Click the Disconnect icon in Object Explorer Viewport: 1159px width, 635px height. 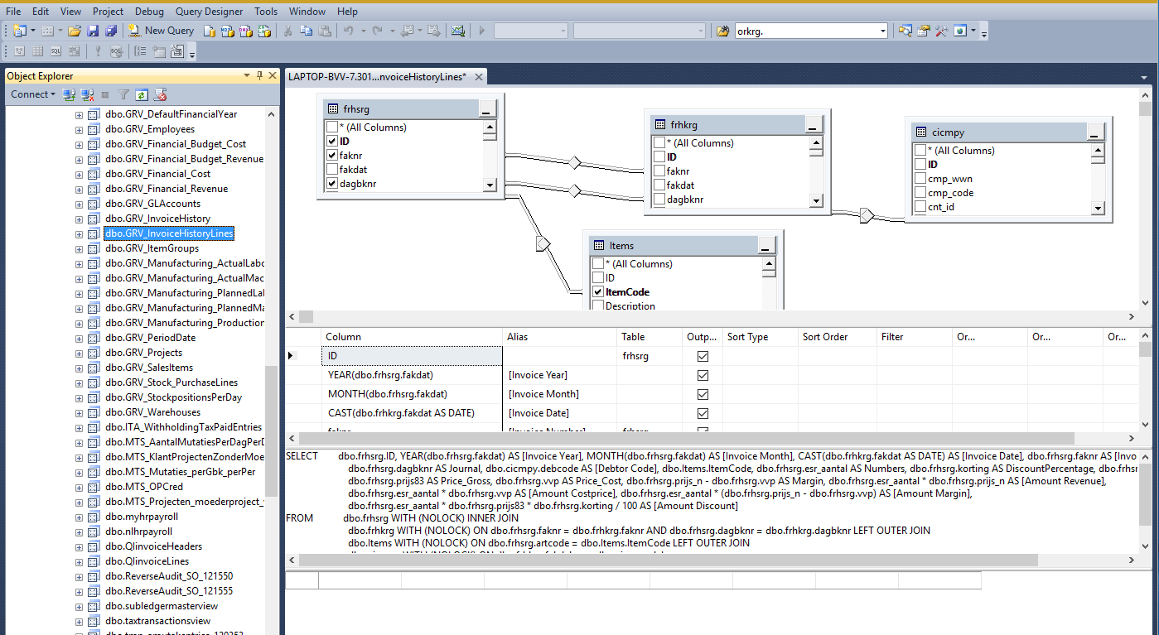click(86, 94)
